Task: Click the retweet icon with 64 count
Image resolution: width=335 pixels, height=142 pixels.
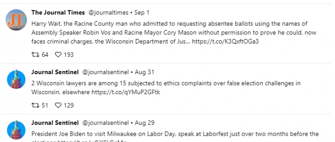Action: (x=35, y=55)
